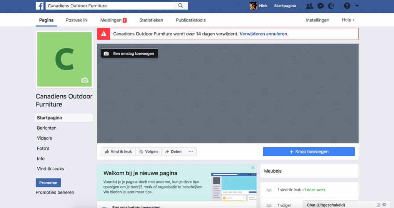Click the 1 vind-ik-leuk text
Image resolution: width=394 pixels, height=208 pixels.
click(x=289, y=190)
